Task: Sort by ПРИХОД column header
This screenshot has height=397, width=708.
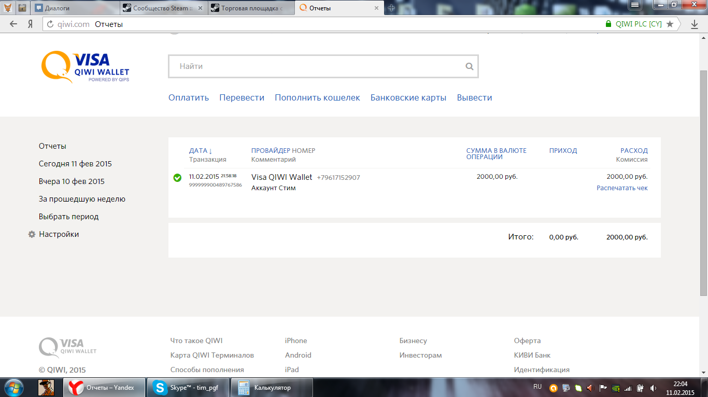Action: tap(563, 151)
